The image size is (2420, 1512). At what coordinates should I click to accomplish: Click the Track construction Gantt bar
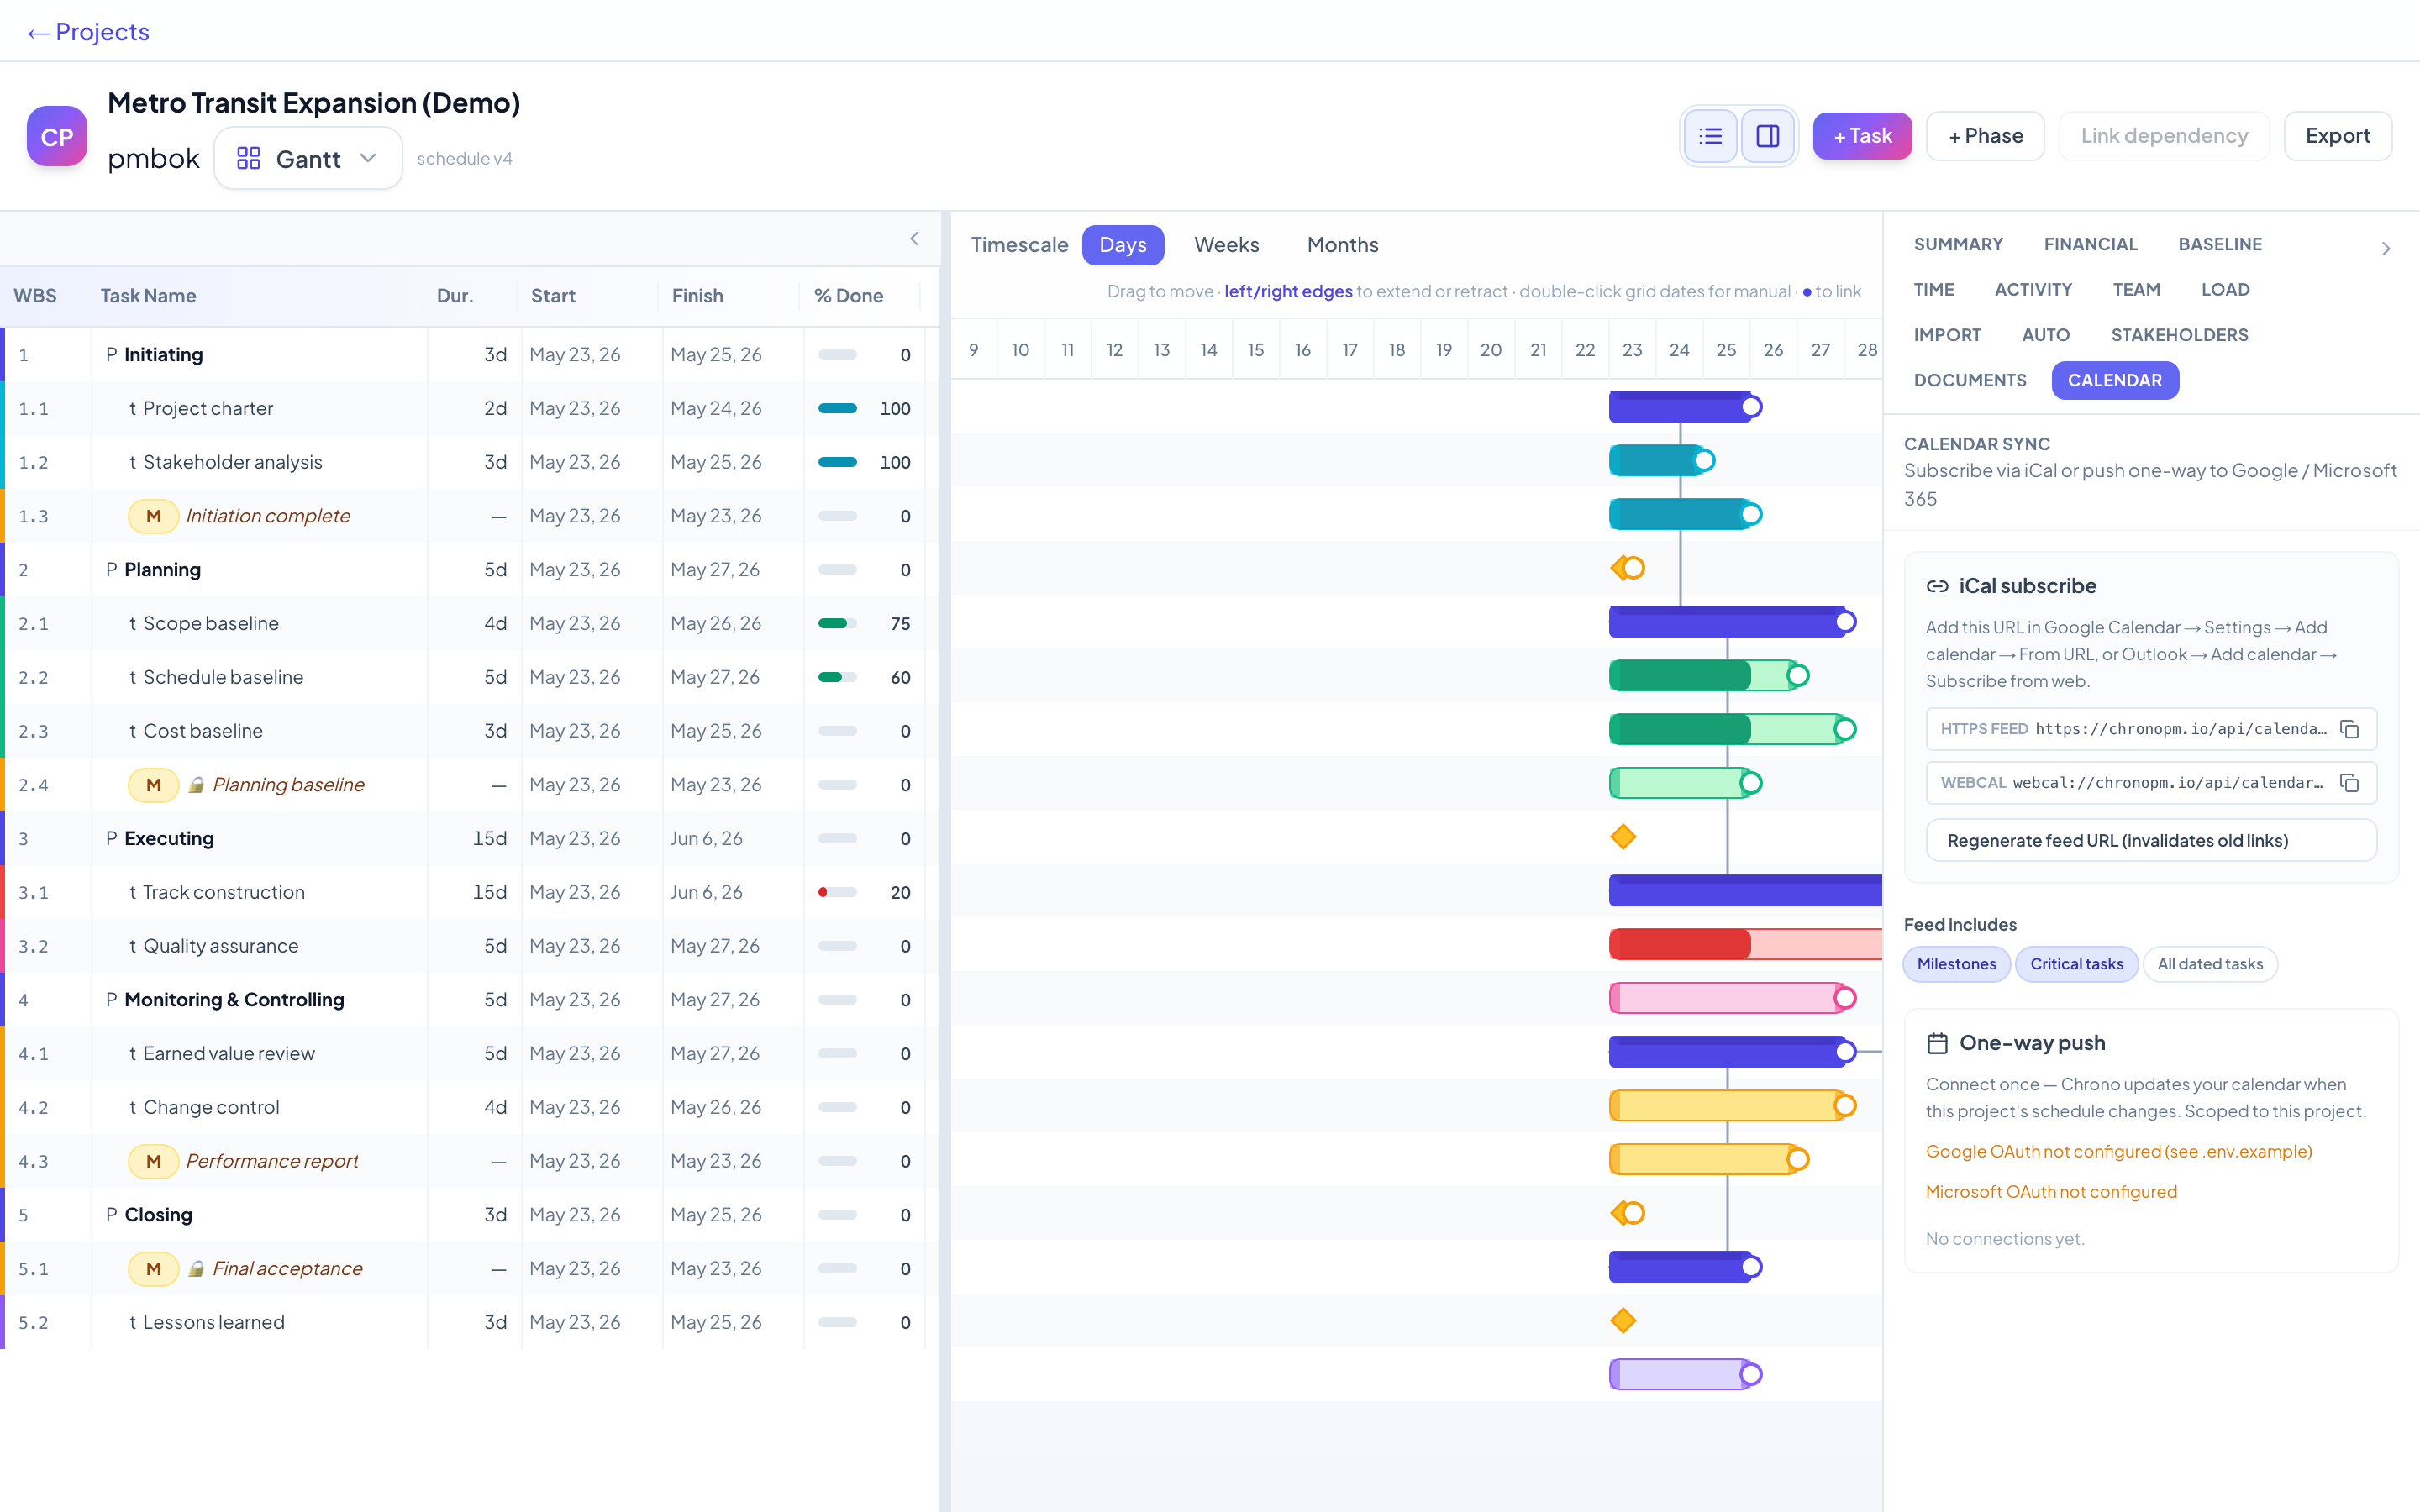click(x=1745, y=945)
